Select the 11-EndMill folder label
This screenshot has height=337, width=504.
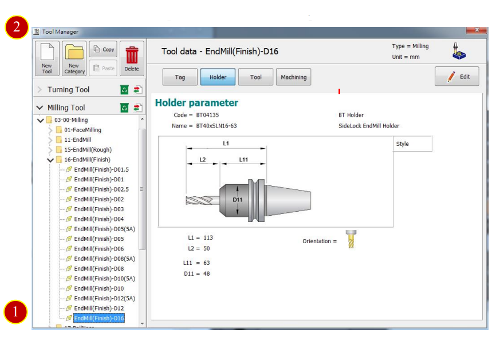pyautogui.click(x=77, y=140)
